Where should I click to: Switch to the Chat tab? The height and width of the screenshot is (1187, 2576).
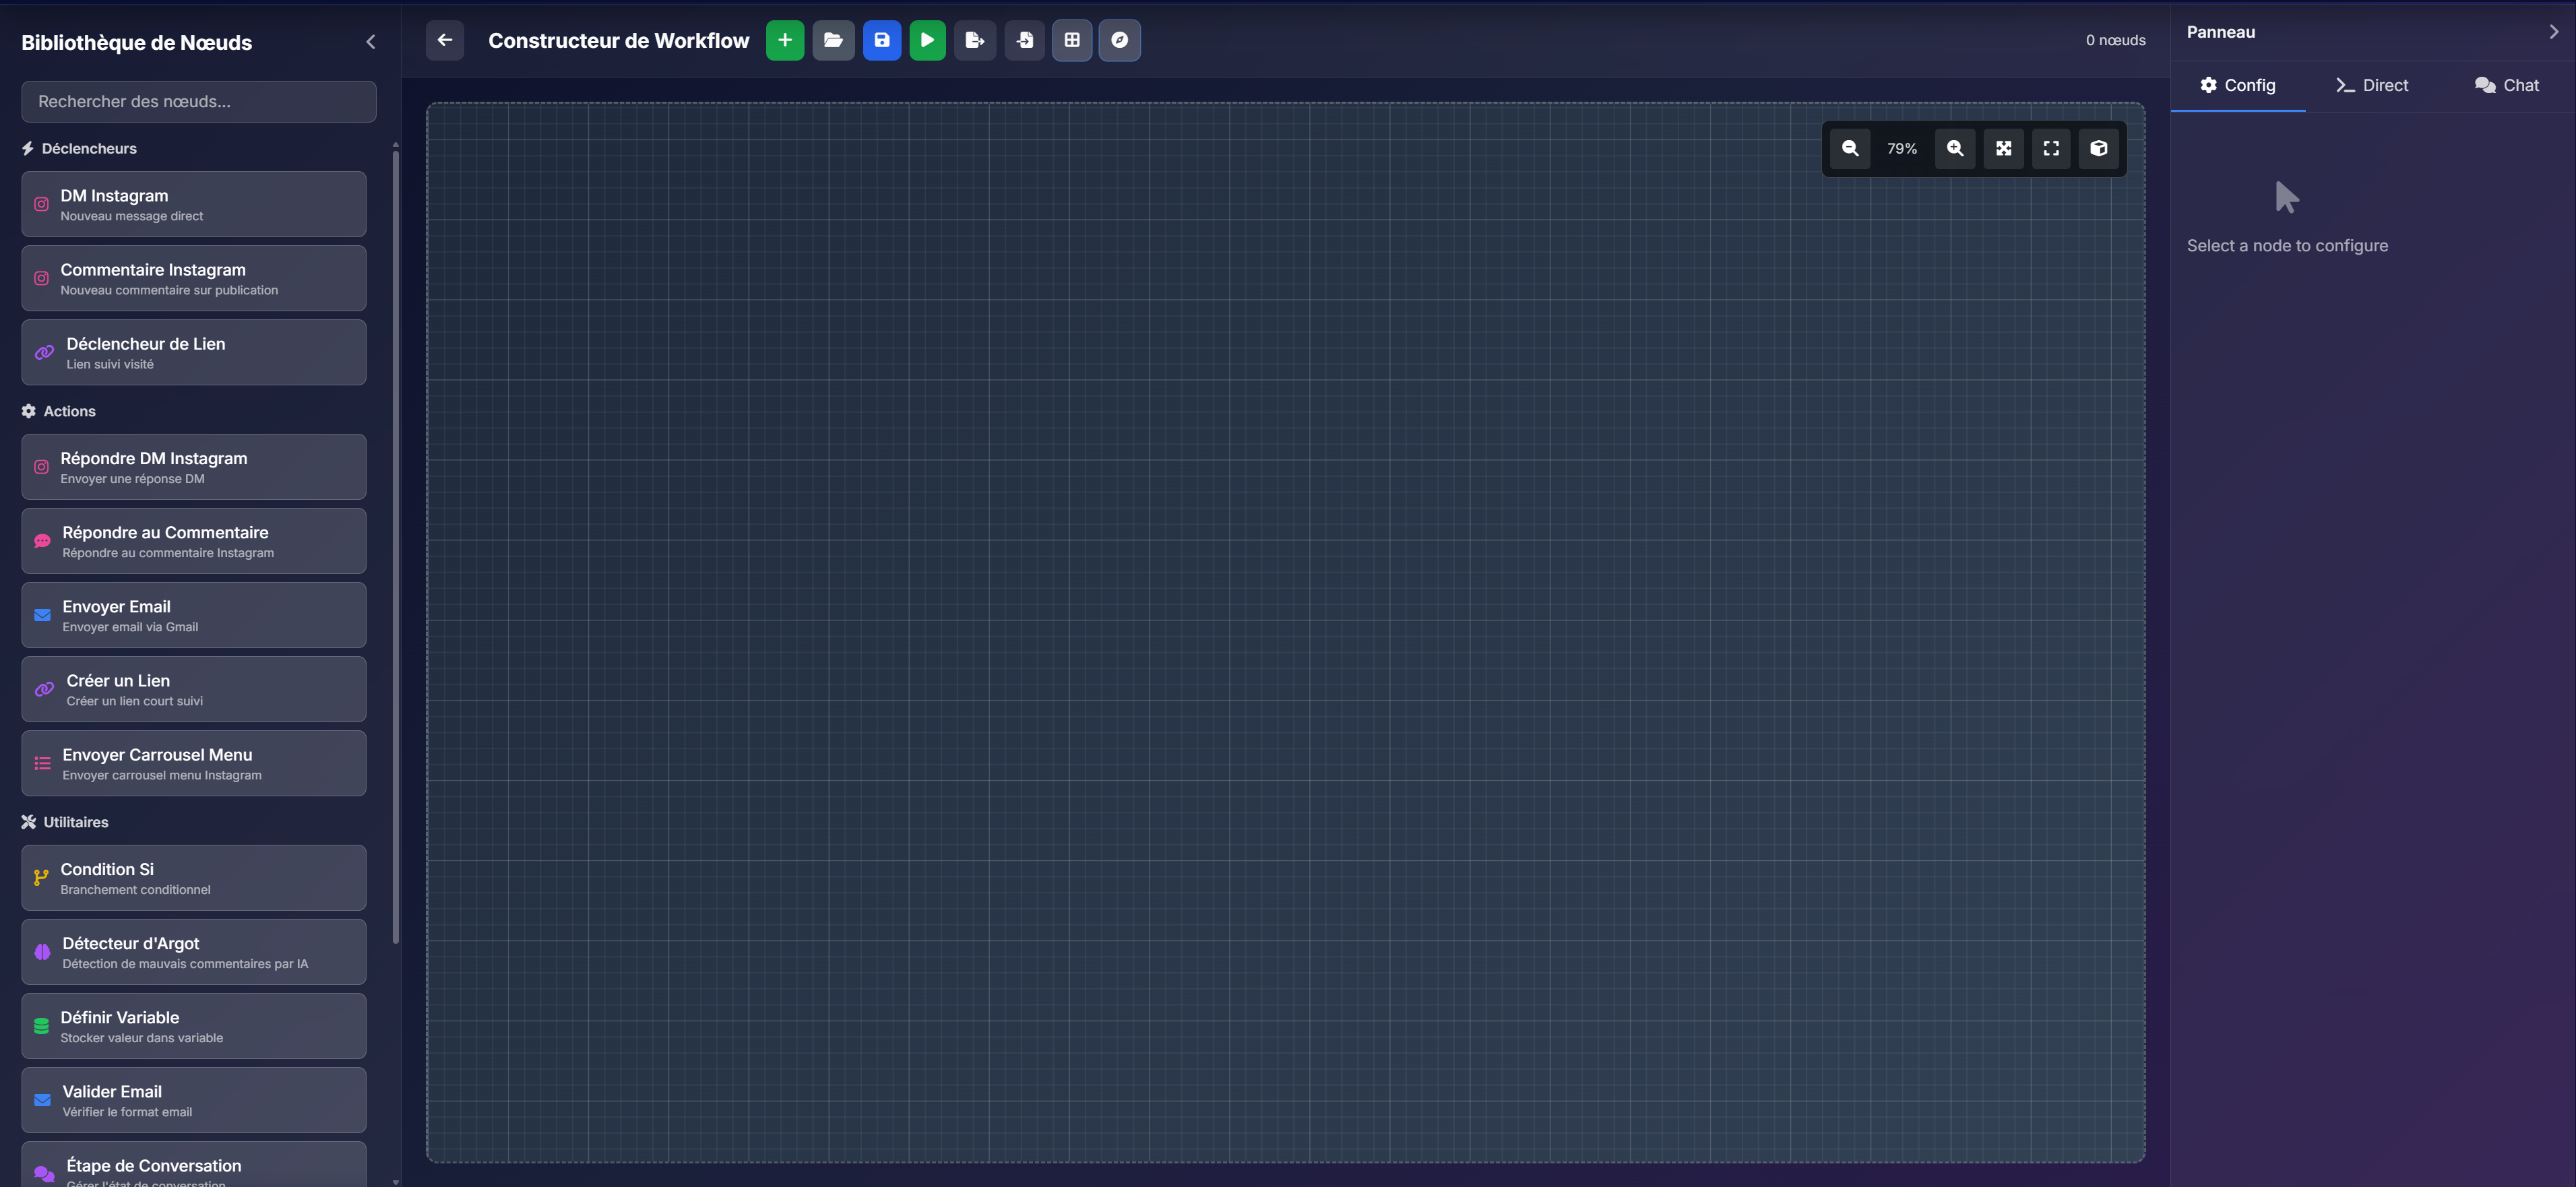pyautogui.click(x=2506, y=85)
